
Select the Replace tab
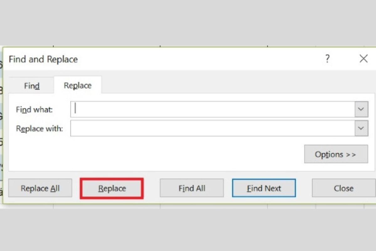coord(78,85)
